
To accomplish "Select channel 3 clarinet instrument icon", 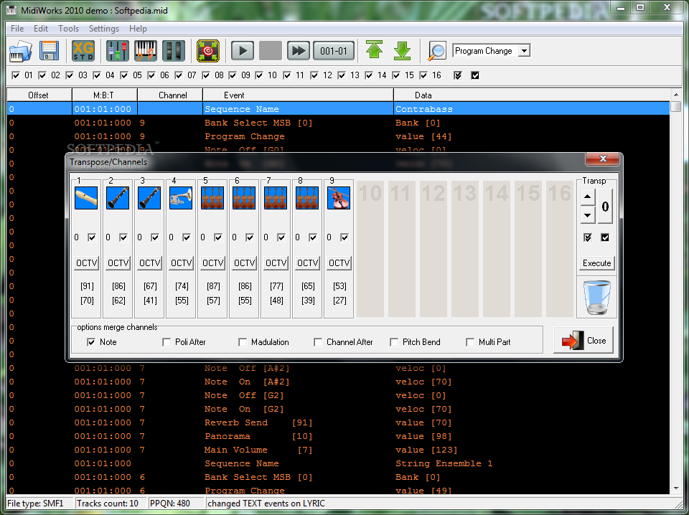I will [x=149, y=198].
